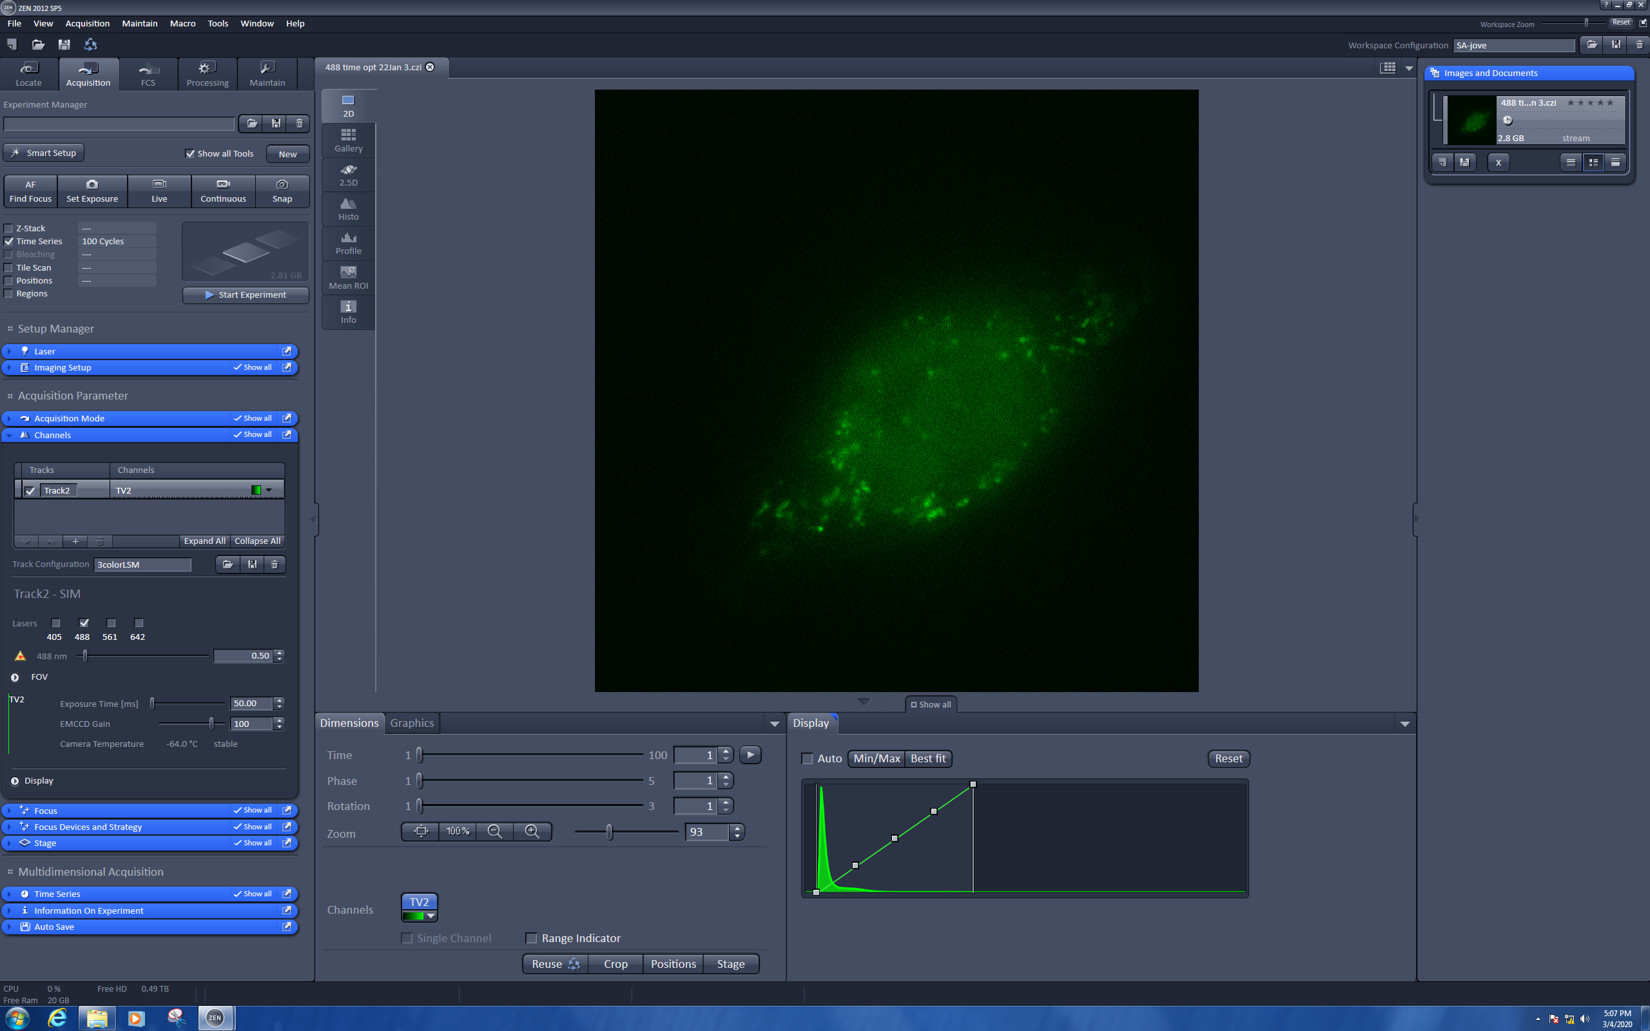Open the Acquisition menu
The height and width of the screenshot is (1031, 1650).
click(x=87, y=23)
